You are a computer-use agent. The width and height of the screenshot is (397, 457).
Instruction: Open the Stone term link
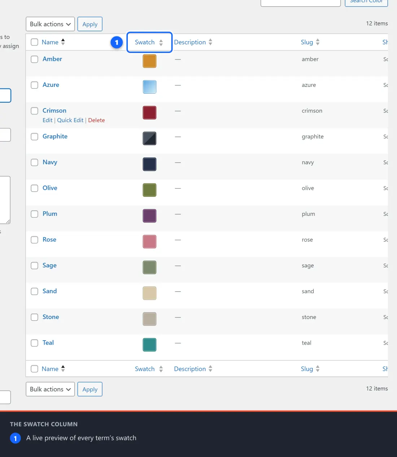point(51,317)
